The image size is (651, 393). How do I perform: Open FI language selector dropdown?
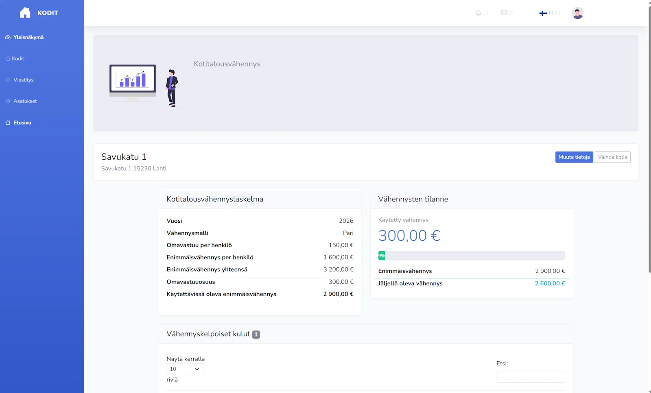(x=549, y=13)
